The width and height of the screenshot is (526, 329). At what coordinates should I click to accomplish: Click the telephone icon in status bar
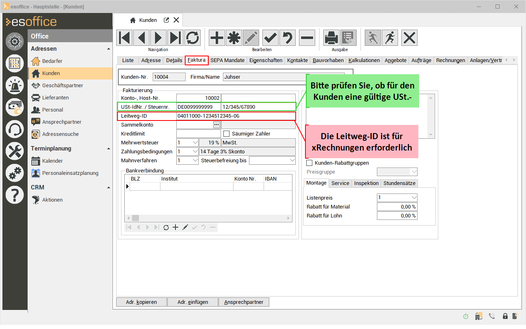click(x=491, y=316)
